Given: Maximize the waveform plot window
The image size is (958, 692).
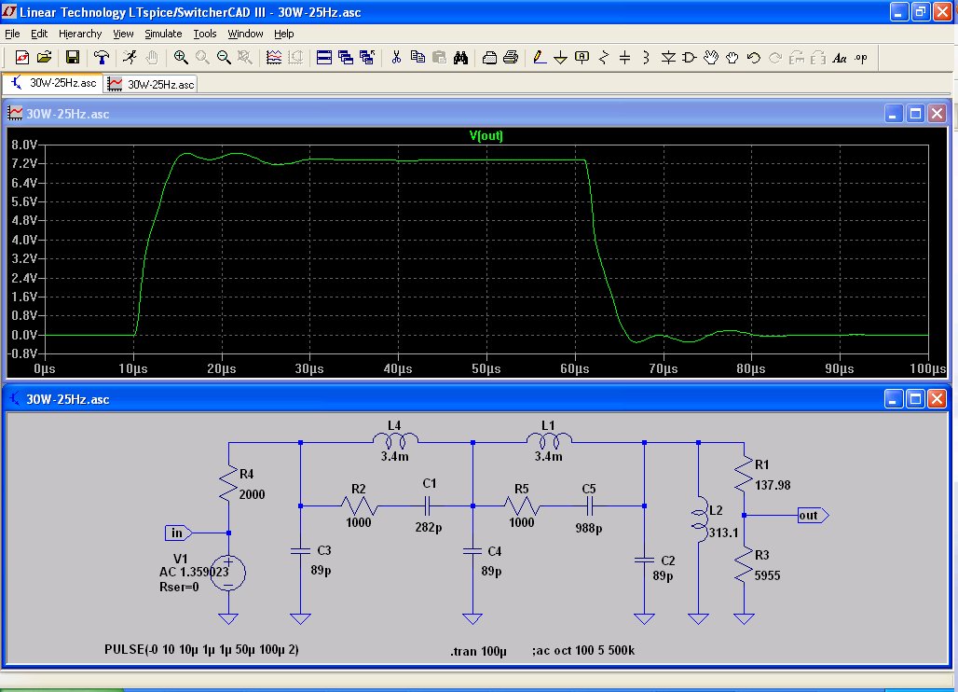Looking at the screenshot, I should 915,114.
